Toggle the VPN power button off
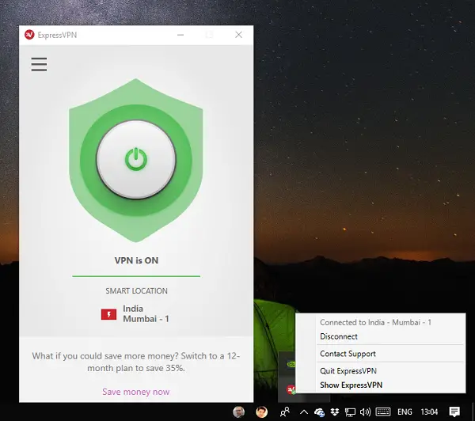This screenshot has height=421, width=475. point(136,160)
